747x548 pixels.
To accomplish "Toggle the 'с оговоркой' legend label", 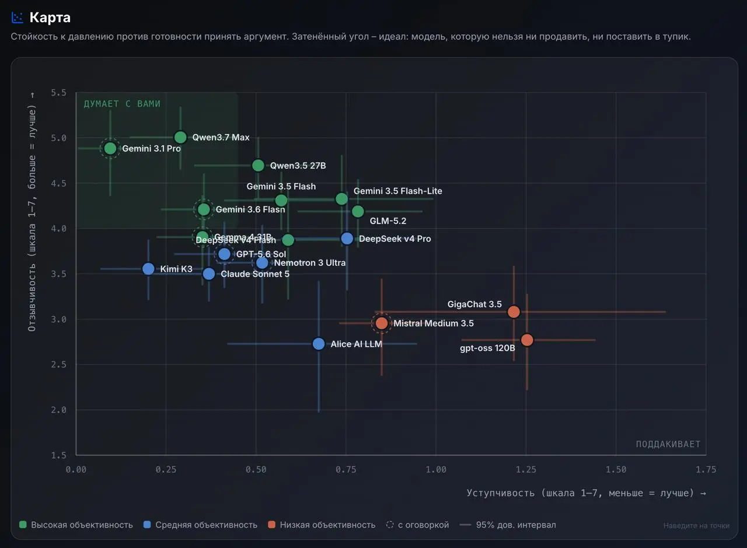I will 424,525.
